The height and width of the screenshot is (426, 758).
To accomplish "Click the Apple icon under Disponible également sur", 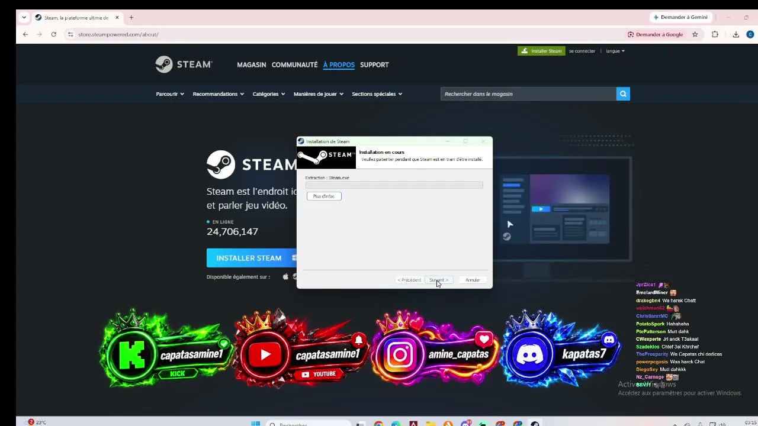I will coord(285,276).
